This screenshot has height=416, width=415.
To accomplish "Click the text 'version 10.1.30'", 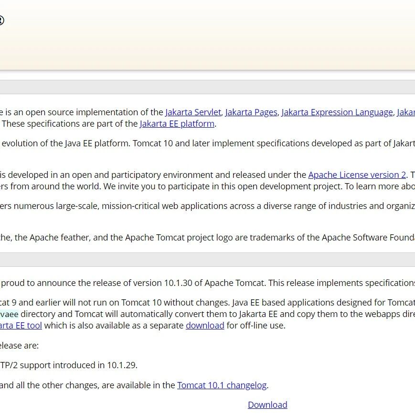I will pyautogui.click(x=162, y=283).
